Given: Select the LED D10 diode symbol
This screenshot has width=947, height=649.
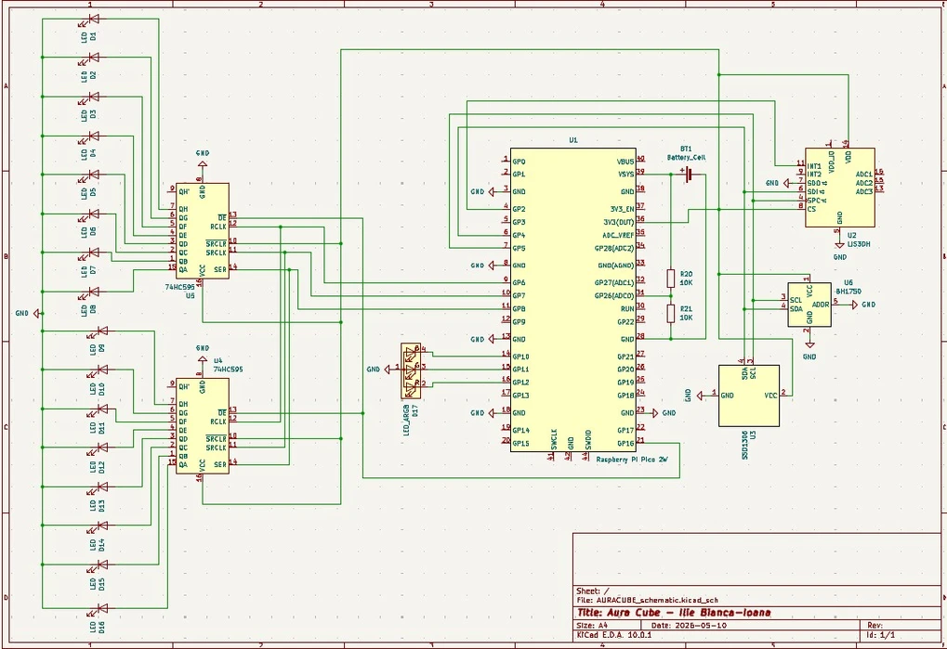Looking at the screenshot, I should point(102,370).
